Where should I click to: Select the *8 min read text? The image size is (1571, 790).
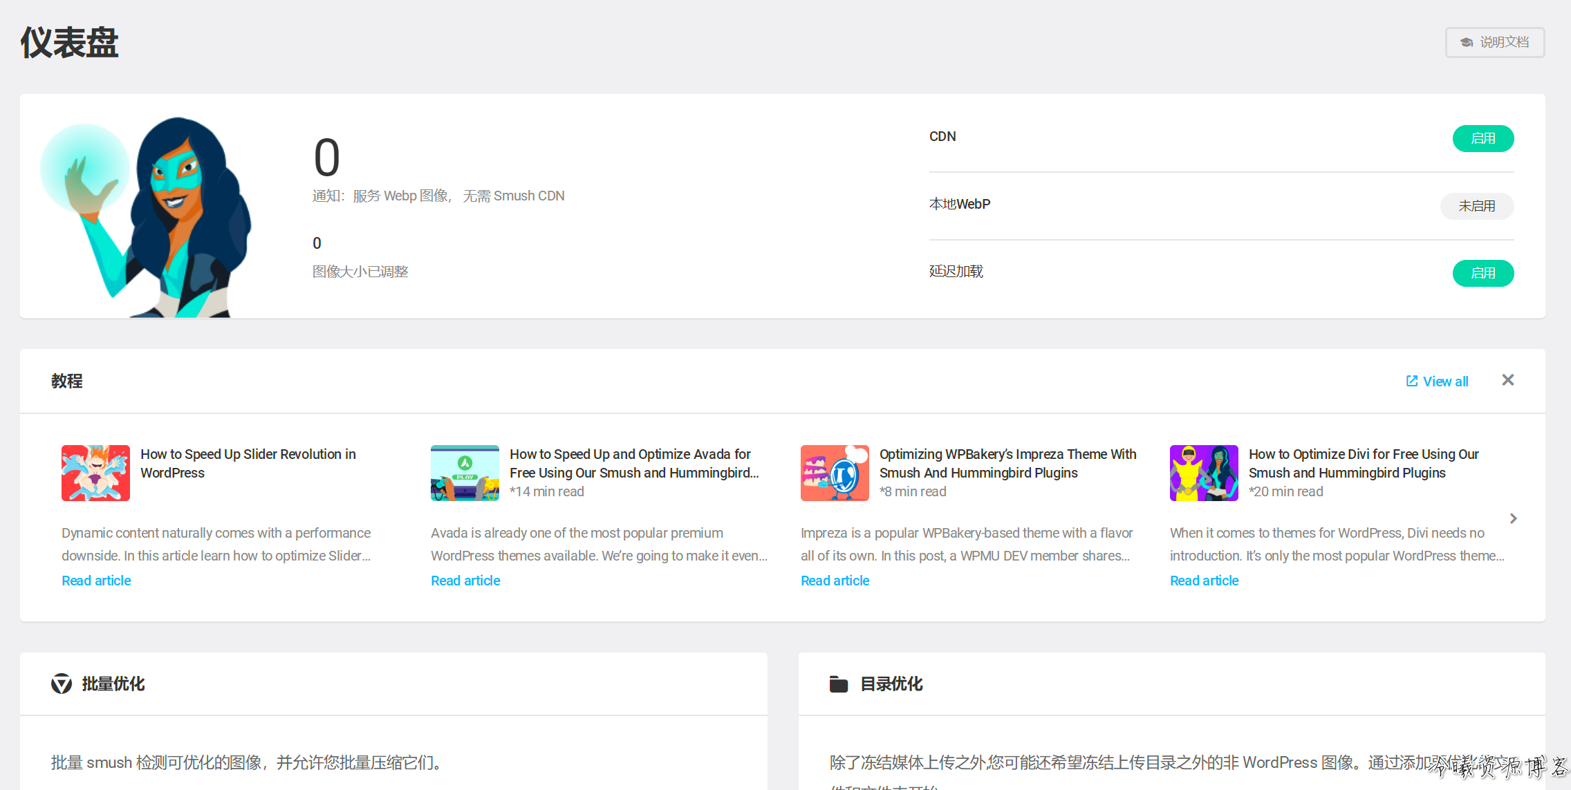(x=913, y=491)
